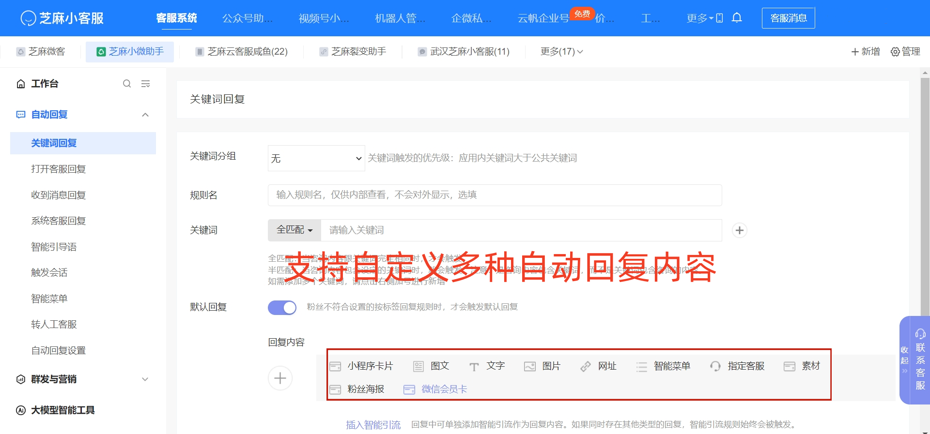Image resolution: width=930 pixels, height=434 pixels.
Task: Open the 全匹配 match type dropdown
Action: pyautogui.click(x=294, y=230)
